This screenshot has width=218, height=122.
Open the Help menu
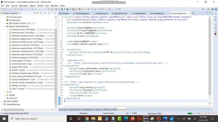click(62, 6)
